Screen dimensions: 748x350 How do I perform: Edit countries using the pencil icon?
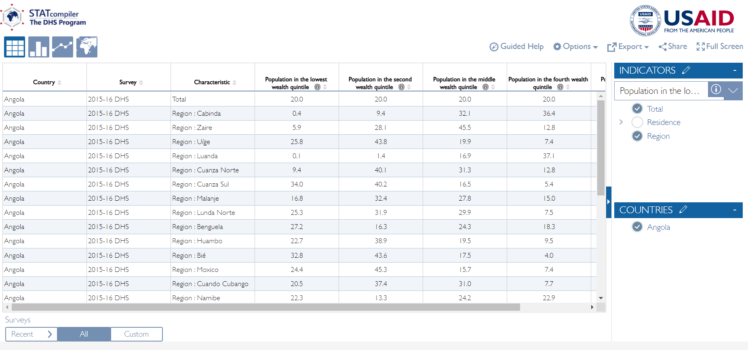coord(683,210)
